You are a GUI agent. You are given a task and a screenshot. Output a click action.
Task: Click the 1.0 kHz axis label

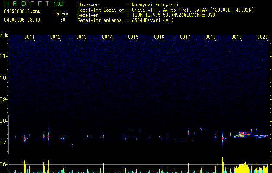(3, 78)
